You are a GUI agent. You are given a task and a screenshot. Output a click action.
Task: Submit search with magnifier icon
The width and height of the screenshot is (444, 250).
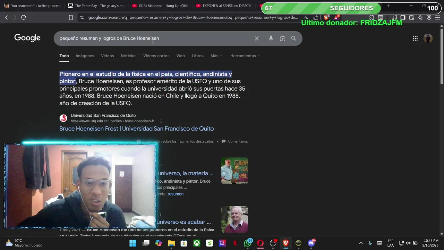[294, 39]
